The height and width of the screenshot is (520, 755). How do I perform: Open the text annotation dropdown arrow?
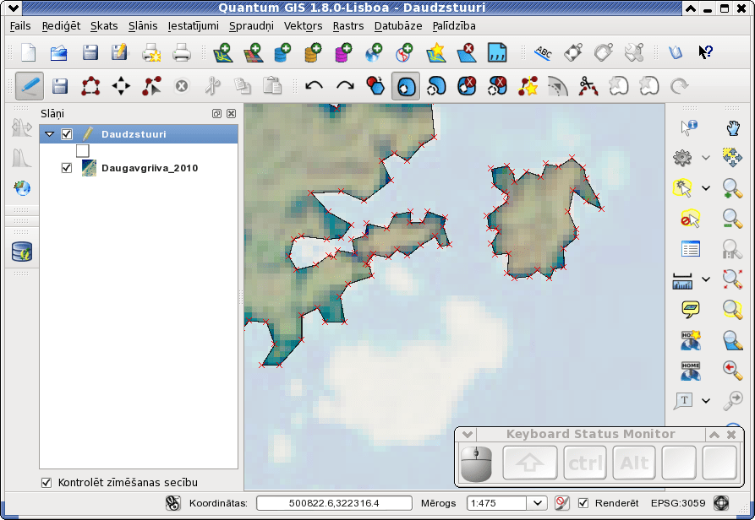coord(706,400)
